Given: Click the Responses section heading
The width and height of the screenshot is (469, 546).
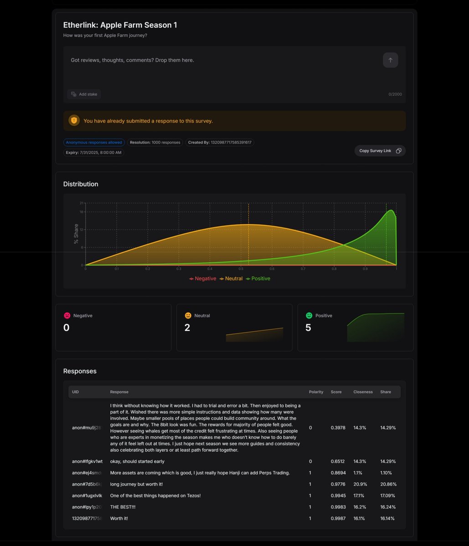Looking at the screenshot, I should 80,371.
